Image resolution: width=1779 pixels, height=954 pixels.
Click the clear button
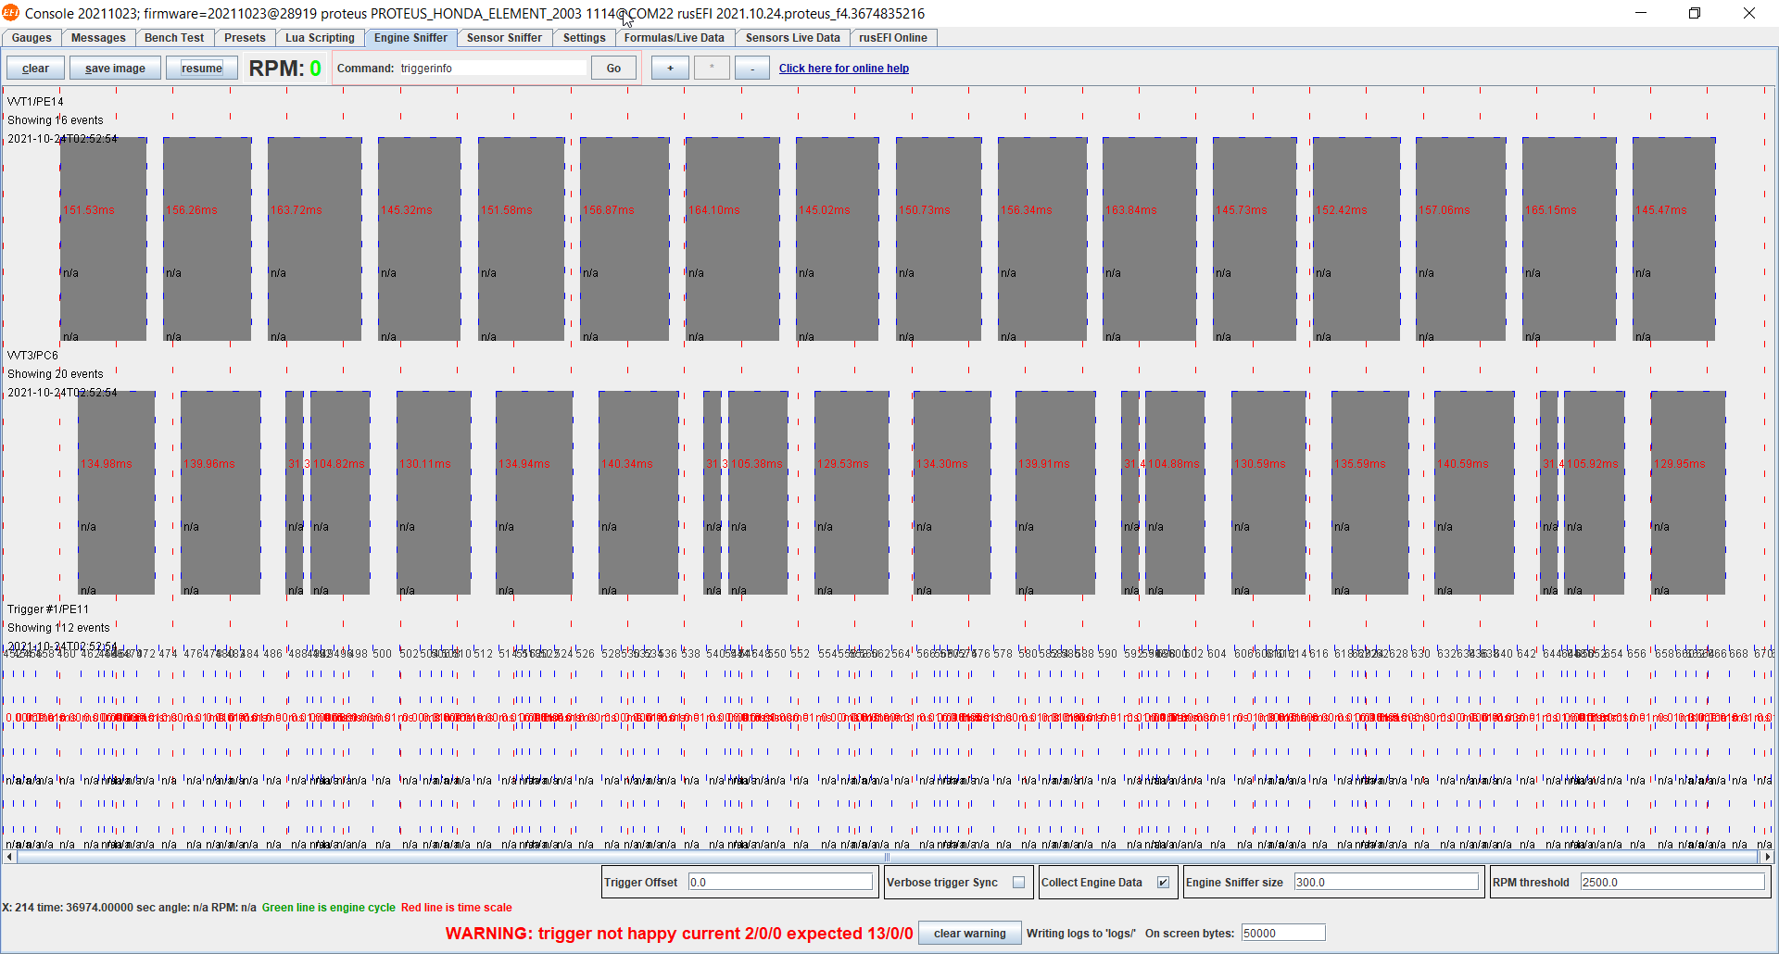click(x=35, y=69)
